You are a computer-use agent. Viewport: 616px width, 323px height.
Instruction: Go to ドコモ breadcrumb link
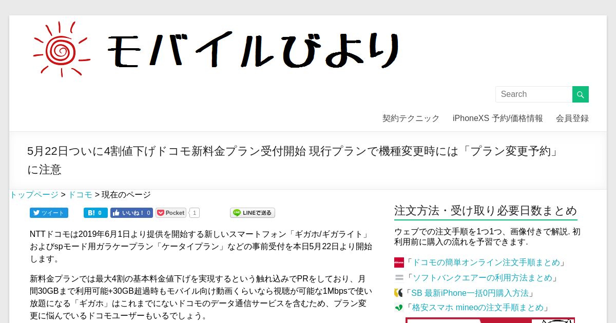pyautogui.click(x=80, y=195)
